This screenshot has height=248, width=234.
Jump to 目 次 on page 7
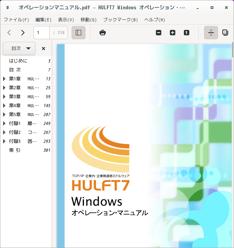tap(15, 70)
